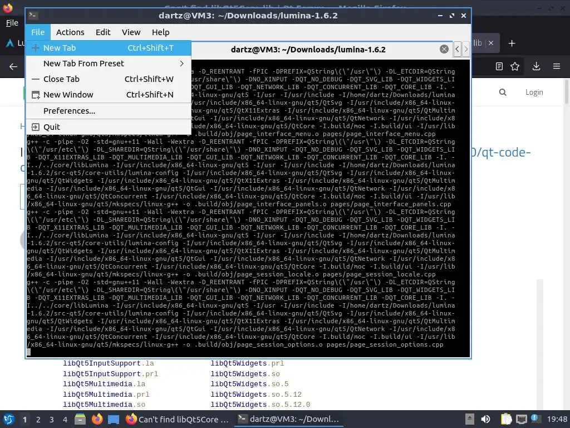Open the Help menu
The height and width of the screenshot is (428, 570).
click(x=160, y=32)
